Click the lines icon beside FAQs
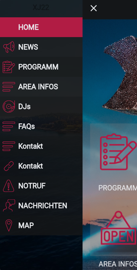This screenshot has width=137, height=270. coord(9,126)
